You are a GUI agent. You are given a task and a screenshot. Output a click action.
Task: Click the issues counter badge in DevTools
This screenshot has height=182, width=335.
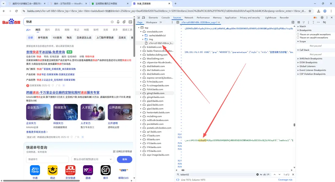(x=315, y=17)
